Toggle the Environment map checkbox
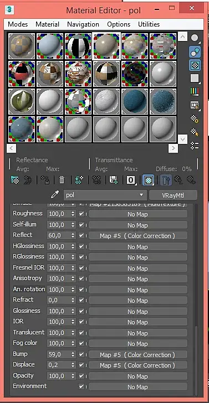Viewport: 209px width, 403px height. (81, 386)
